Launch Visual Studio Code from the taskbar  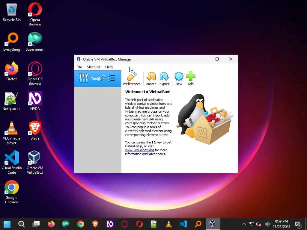click(x=183, y=224)
